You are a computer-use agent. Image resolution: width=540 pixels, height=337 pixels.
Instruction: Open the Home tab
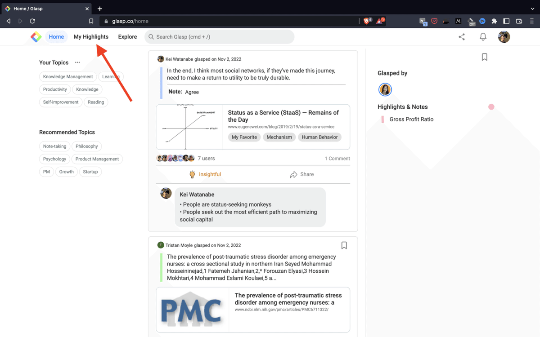click(56, 37)
